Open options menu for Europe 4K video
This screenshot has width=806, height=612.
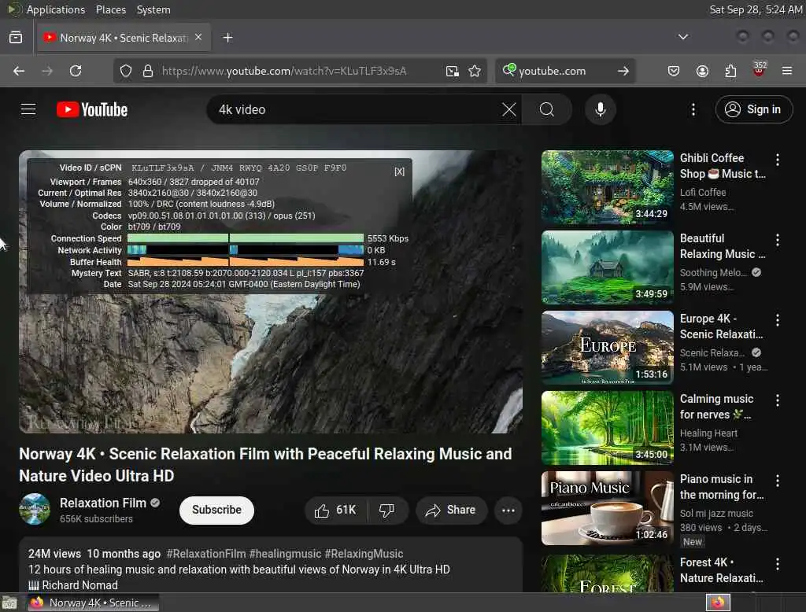777,320
